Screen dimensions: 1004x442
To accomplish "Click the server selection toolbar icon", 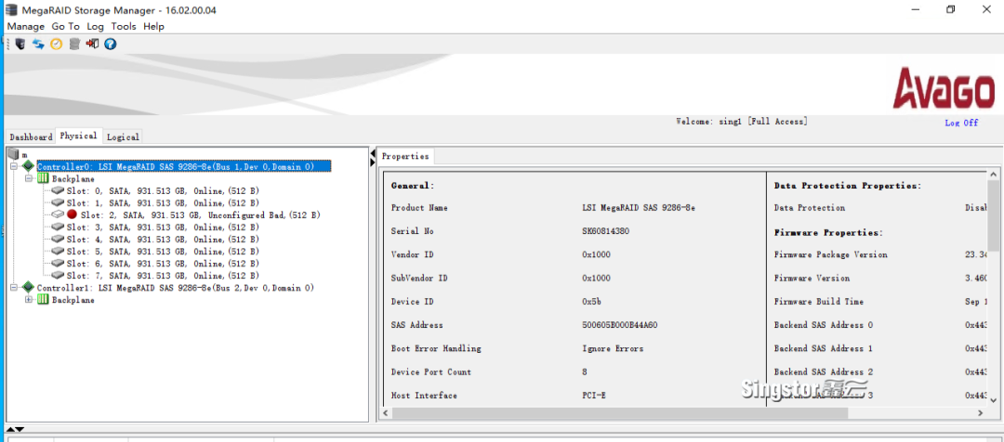I will click(20, 45).
